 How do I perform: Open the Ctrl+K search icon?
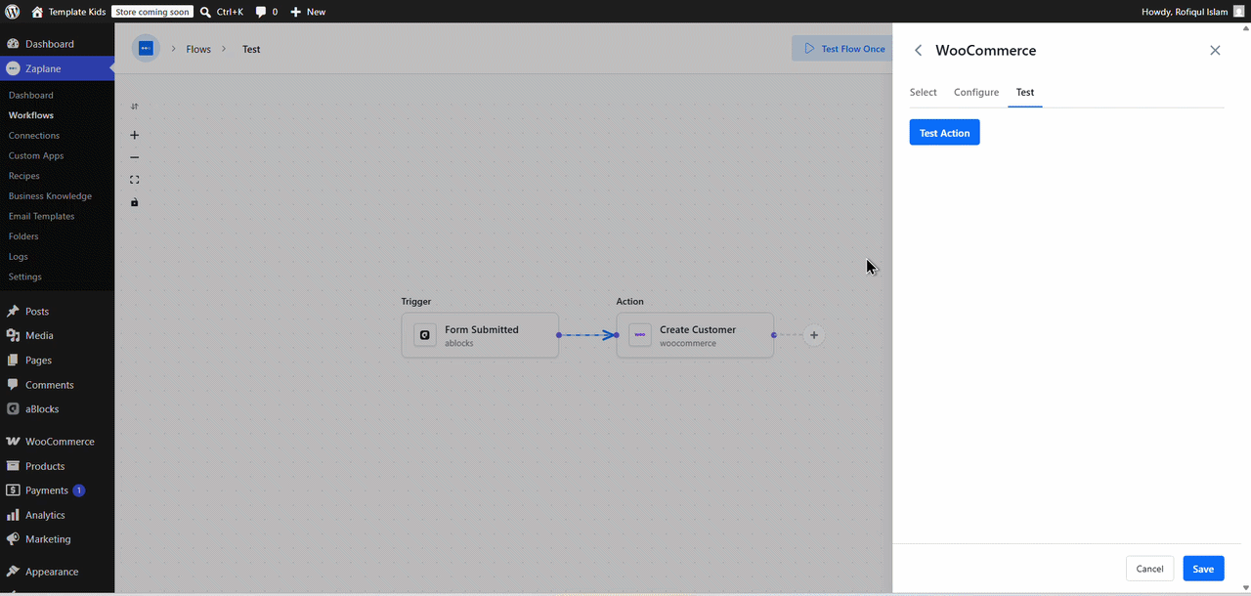coord(205,12)
